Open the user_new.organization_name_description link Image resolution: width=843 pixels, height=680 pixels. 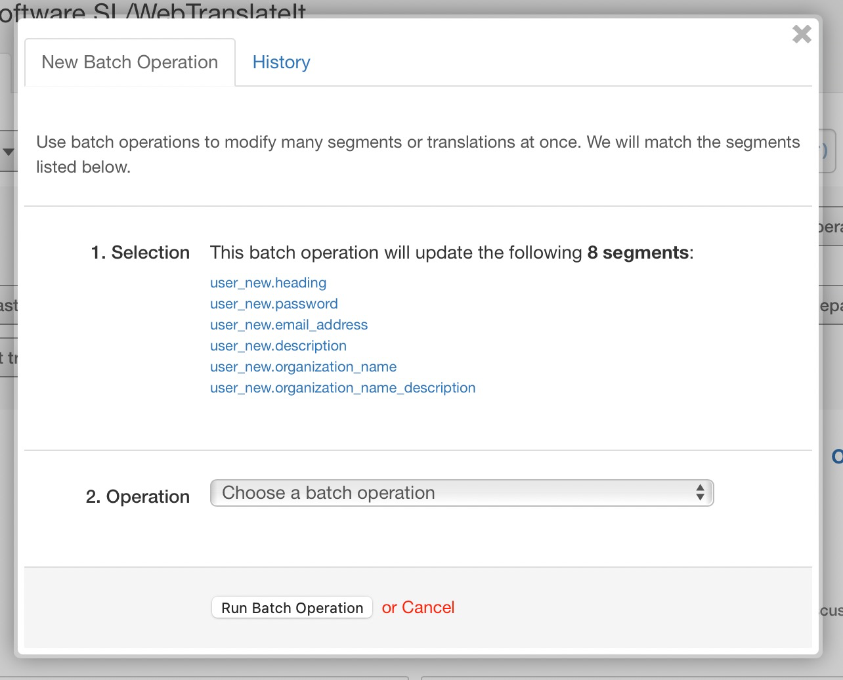tap(343, 388)
